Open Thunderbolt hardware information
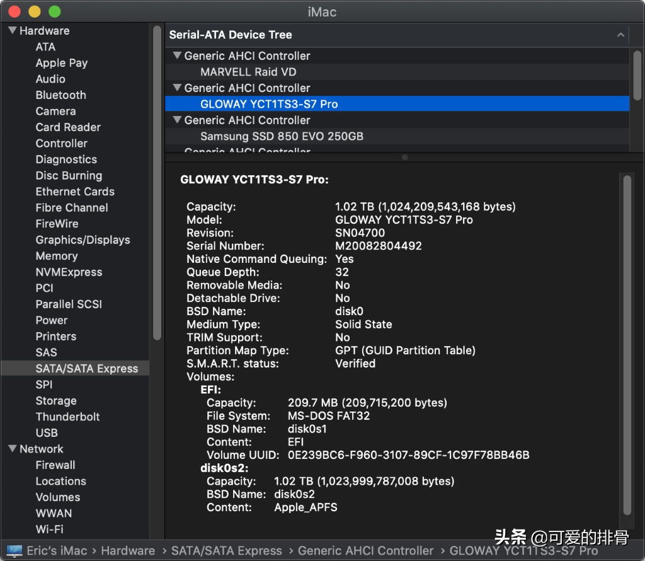 (67, 417)
